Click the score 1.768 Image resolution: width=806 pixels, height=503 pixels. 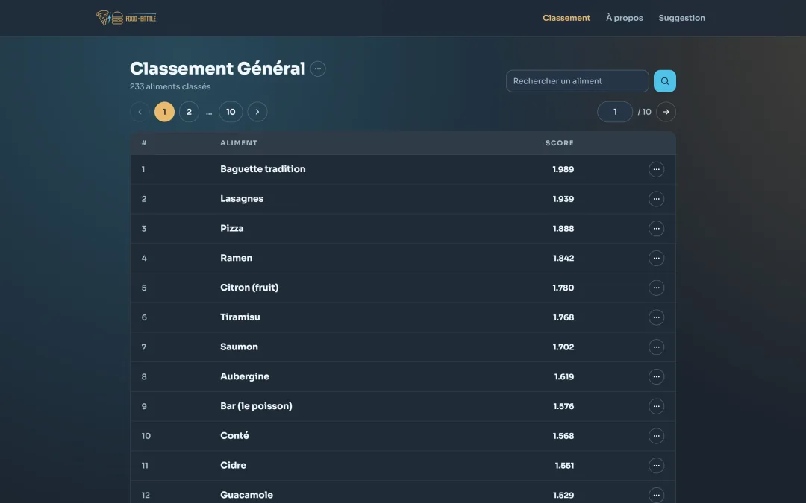pos(563,317)
